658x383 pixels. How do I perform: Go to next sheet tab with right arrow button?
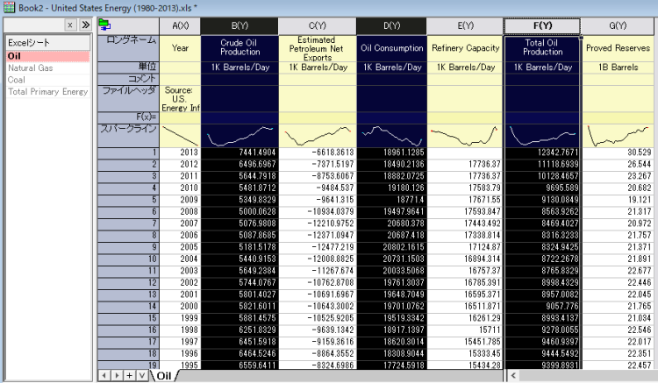(x=117, y=375)
